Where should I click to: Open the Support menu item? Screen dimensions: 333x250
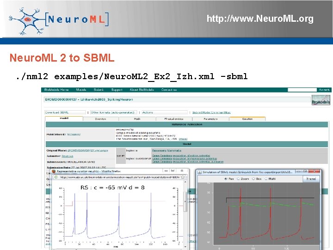click(x=117, y=90)
